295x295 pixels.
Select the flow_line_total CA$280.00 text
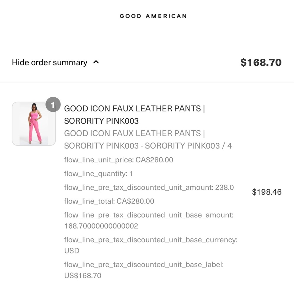[109, 201]
